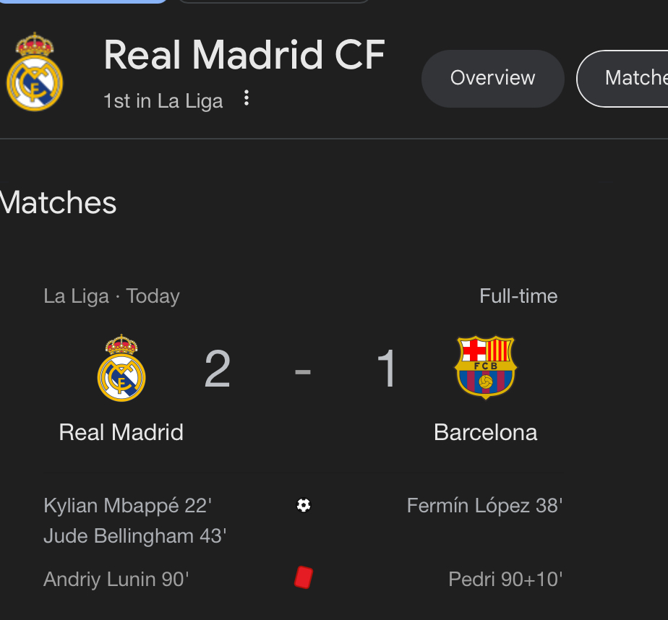Switch to the Overview tab
This screenshot has height=620, width=668.
point(492,78)
